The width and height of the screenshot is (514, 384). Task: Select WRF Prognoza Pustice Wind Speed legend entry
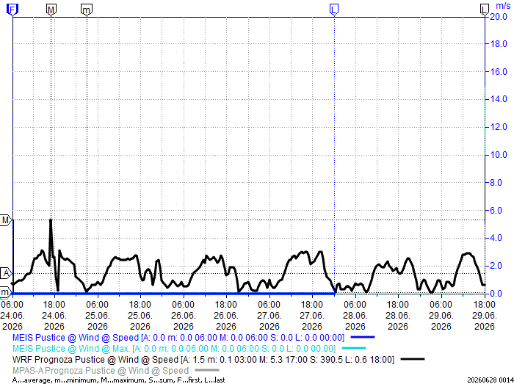click(x=203, y=360)
